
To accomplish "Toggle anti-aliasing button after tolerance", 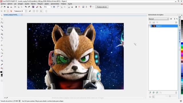I will coord(30,11).
